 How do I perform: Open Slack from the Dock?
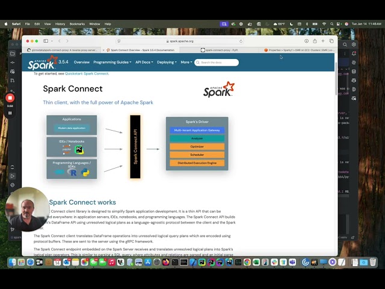pos(274,263)
